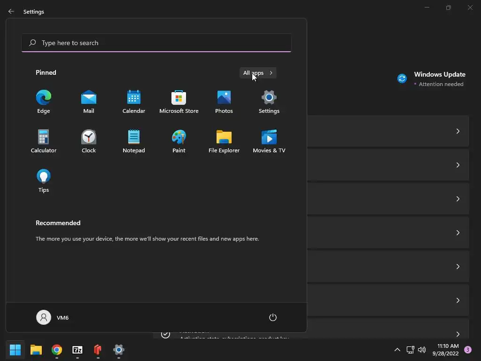Viewport: 481px width, 361px height.
Task: Launch the Clock app
Action: tap(89, 141)
